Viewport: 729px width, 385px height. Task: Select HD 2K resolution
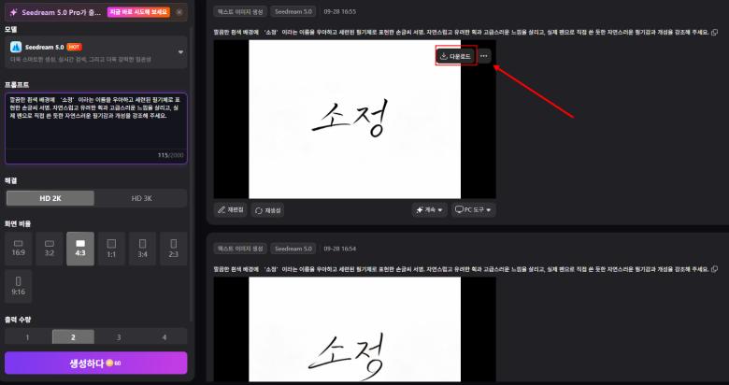click(50, 198)
